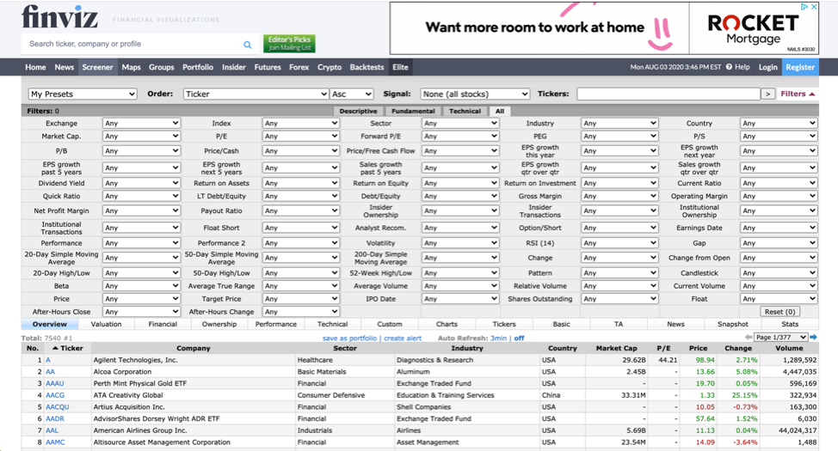Switch to the Fundamental filter tab
The width and height of the screenshot is (838, 451).
tap(413, 111)
